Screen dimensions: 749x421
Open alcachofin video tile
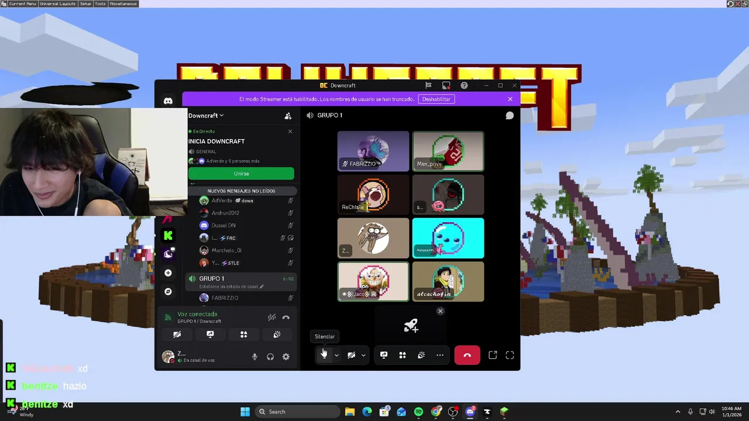pos(448,282)
